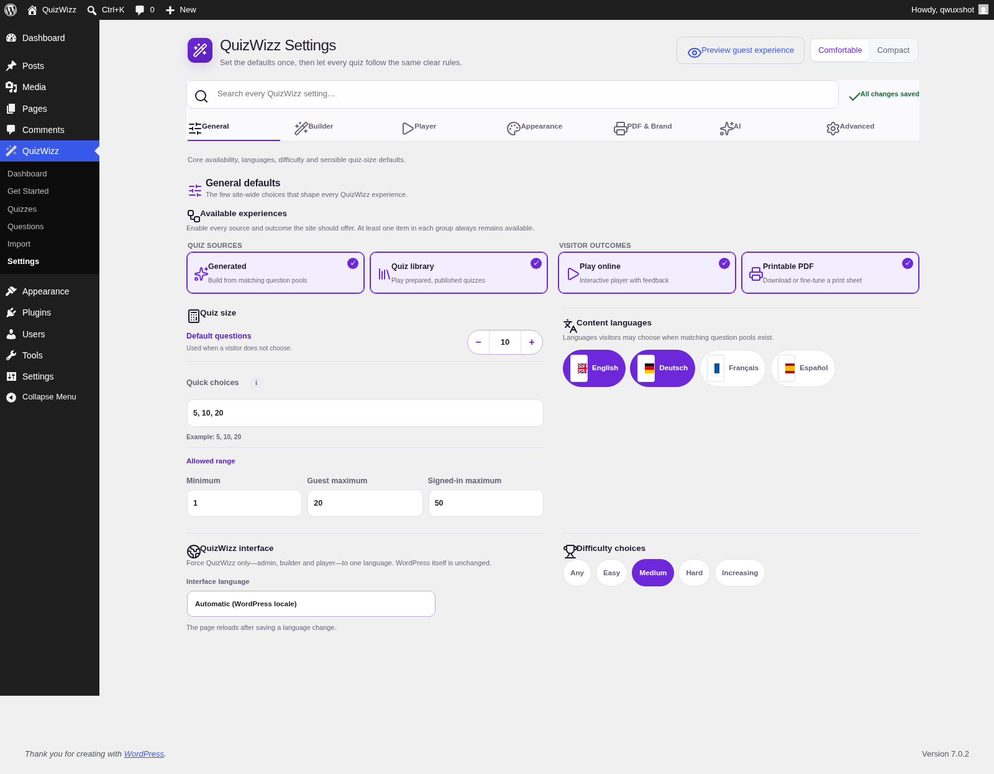994x774 pixels.
Task: Click the QuizWizz magic wand logo
Action: (200, 50)
